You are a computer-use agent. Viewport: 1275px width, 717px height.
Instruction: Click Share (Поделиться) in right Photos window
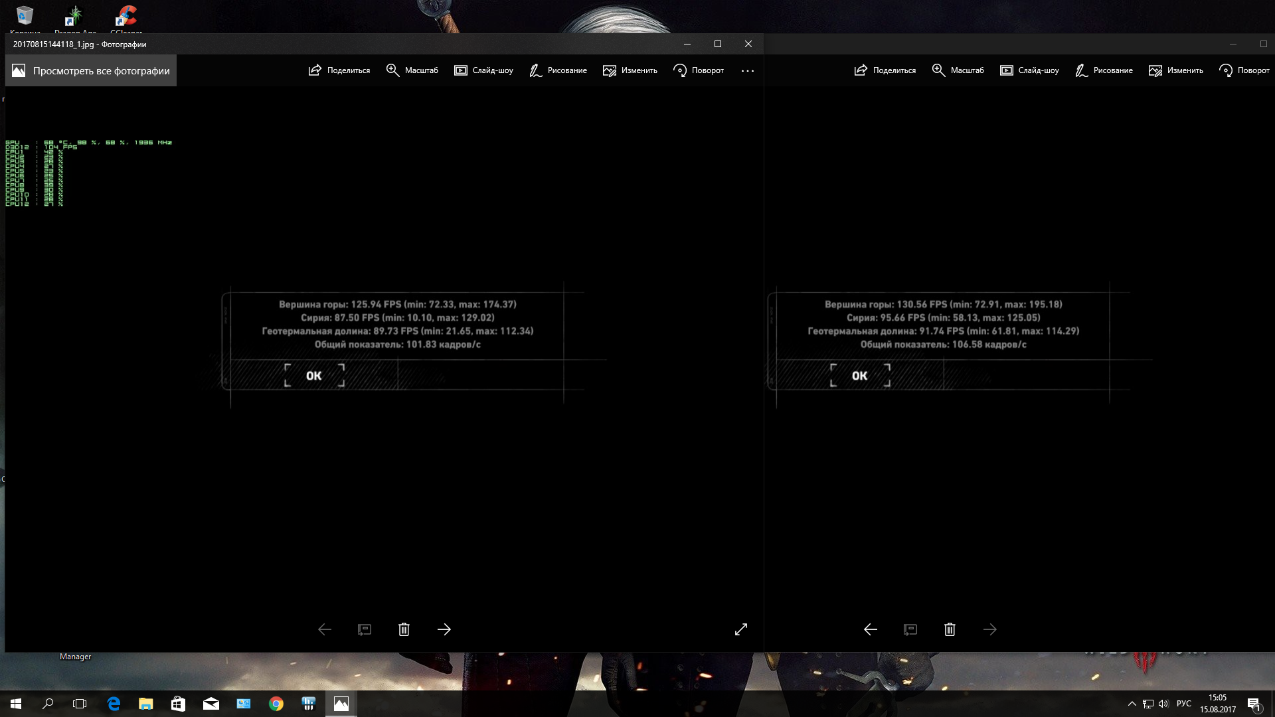[x=885, y=70]
